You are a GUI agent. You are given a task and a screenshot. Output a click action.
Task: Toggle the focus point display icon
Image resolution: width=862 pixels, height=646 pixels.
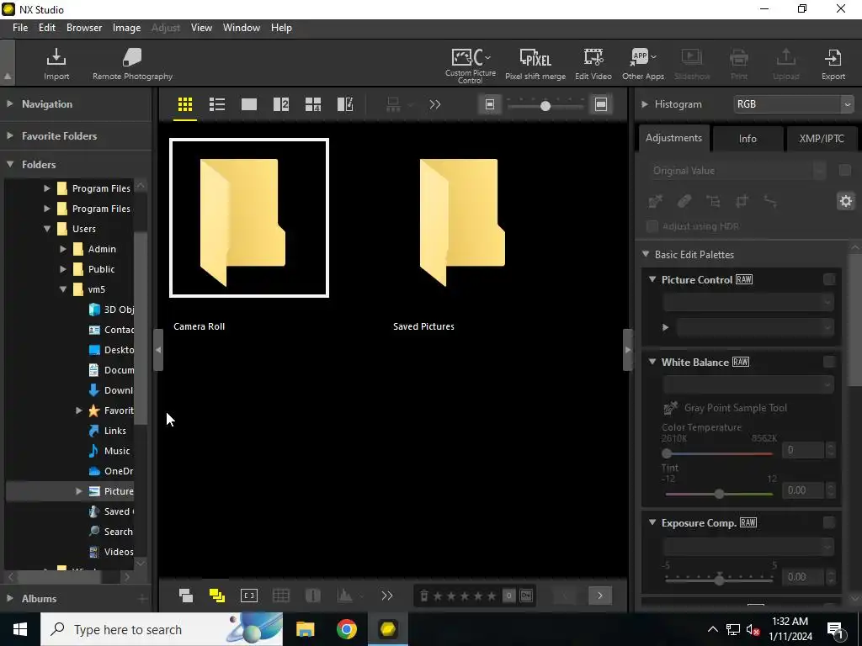coord(249,596)
